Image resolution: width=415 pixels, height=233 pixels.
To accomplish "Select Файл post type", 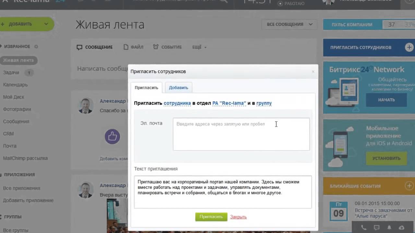I will [x=134, y=47].
